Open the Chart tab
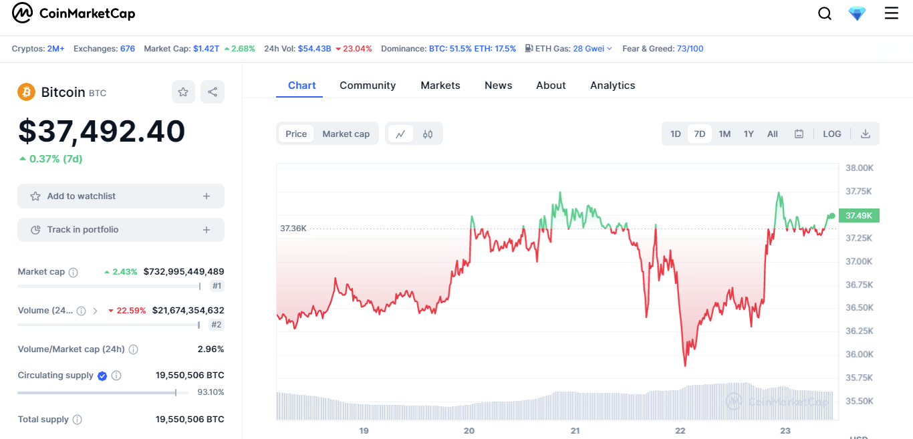This screenshot has width=913, height=439. click(x=302, y=86)
